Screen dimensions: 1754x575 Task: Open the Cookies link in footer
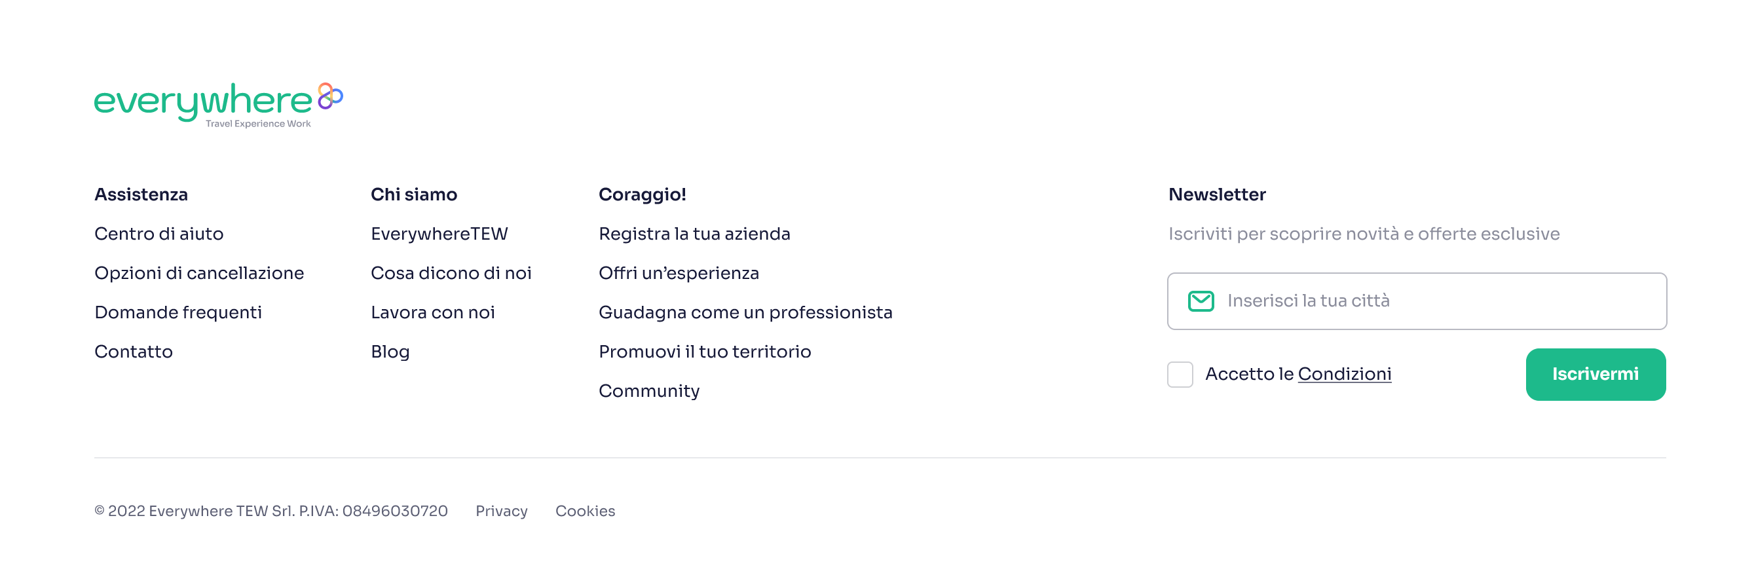pos(585,511)
